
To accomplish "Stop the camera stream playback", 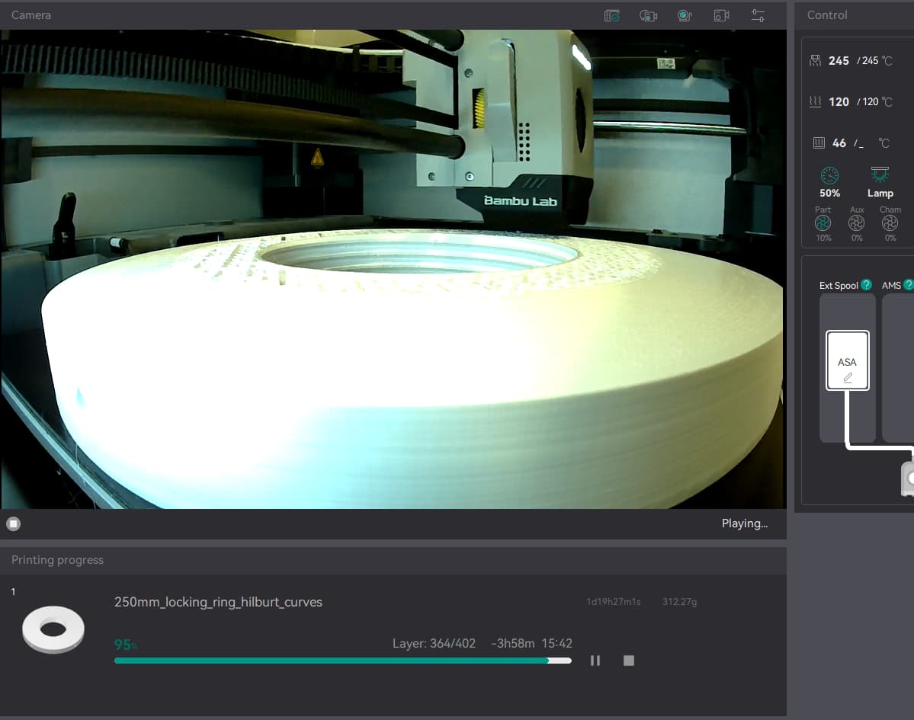I will [14, 523].
